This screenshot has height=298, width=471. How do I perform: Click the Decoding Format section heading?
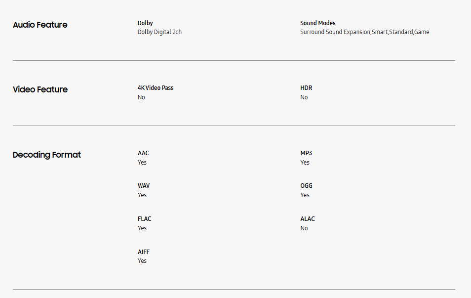(46, 155)
